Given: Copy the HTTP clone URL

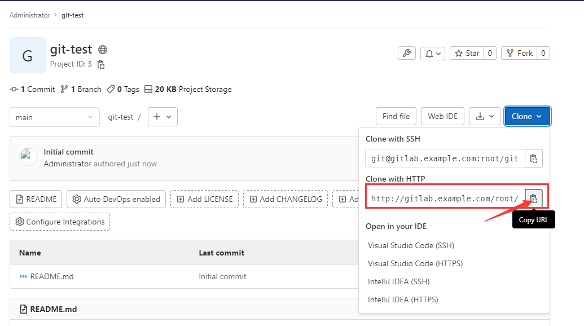Looking at the screenshot, I should pyautogui.click(x=534, y=199).
